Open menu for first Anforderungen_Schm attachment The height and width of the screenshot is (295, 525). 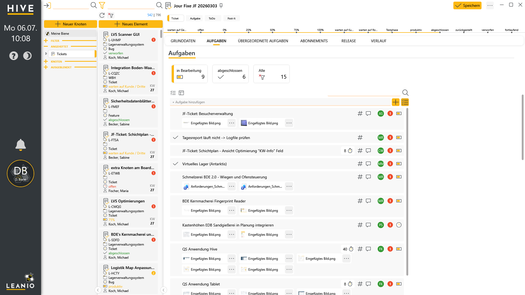coord(232,186)
